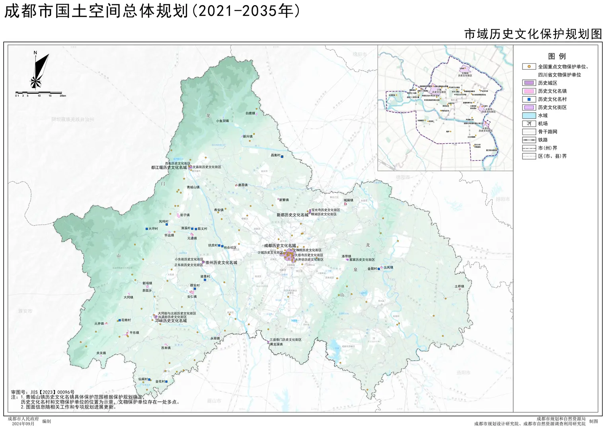The width and height of the screenshot is (606, 430).
Task: Click the 崇州历史文化名城 label
Action: pyautogui.click(x=221, y=263)
